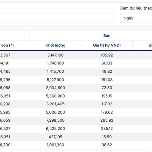
Task: Click the 72.30 value cell
Action: tap(107, 88)
